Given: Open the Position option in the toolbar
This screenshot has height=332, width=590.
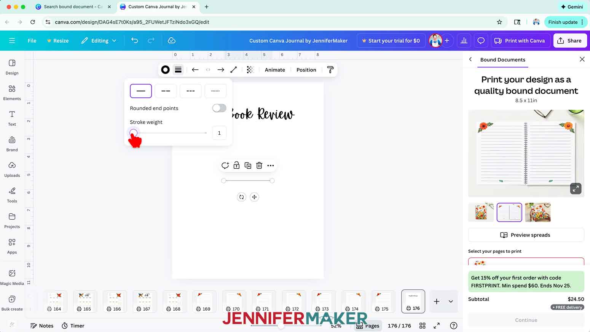Looking at the screenshot, I should (x=306, y=70).
